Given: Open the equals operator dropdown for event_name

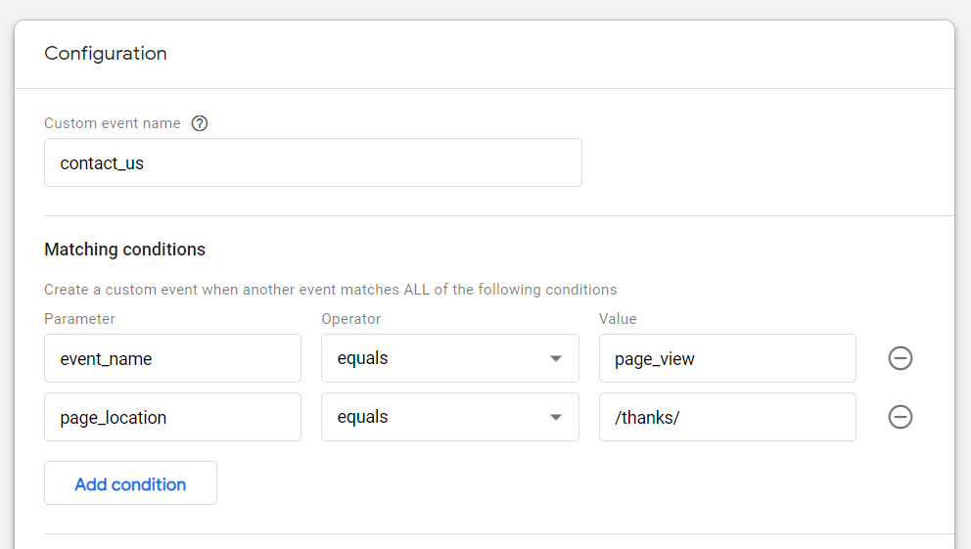Looking at the screenshot, I should pyautogui.click(x=449, y=358).
